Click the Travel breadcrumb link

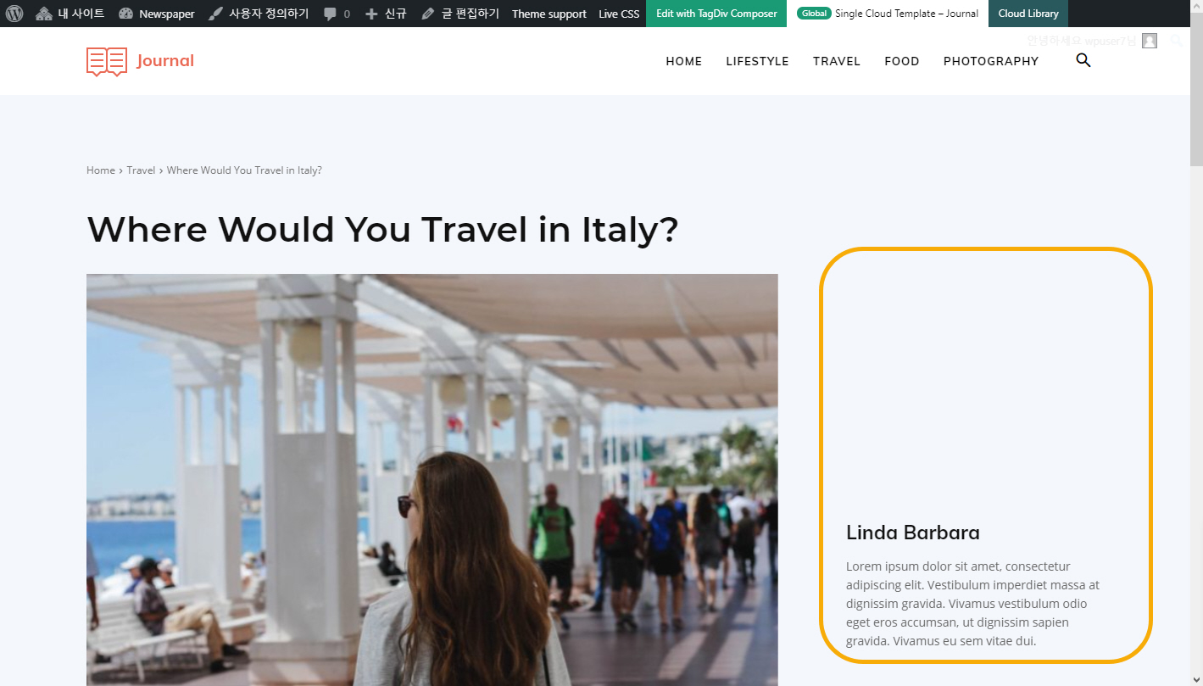(x=141, y=170)
